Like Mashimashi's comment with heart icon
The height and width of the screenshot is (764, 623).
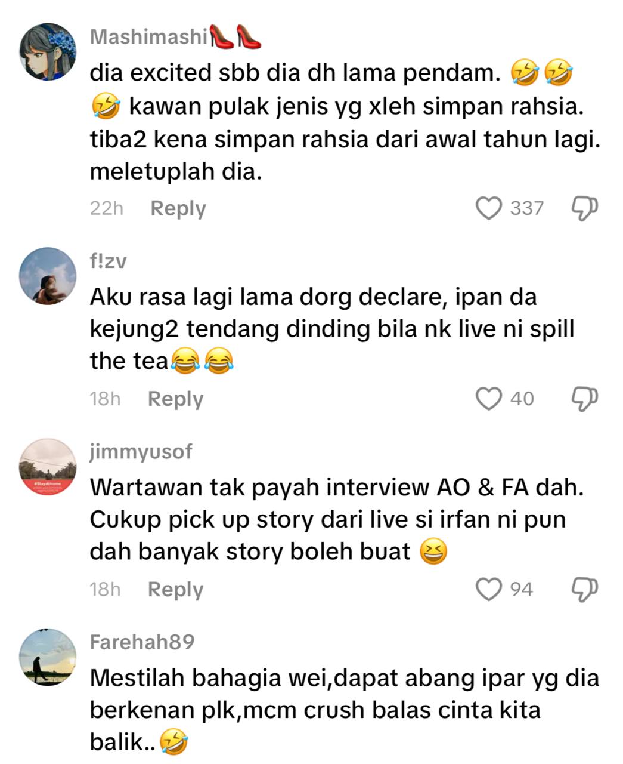[x=488, y=208]
